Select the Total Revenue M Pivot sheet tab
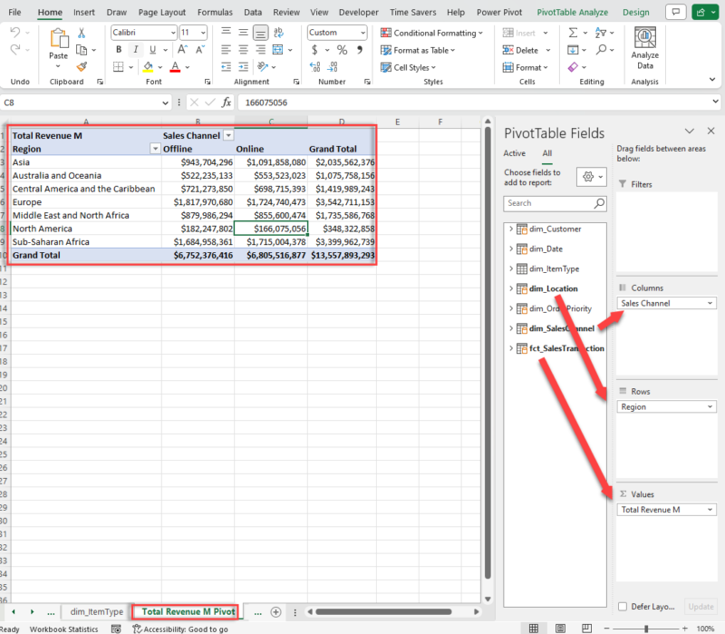Viewport: 725px width, 634px height. click(185, 611)
